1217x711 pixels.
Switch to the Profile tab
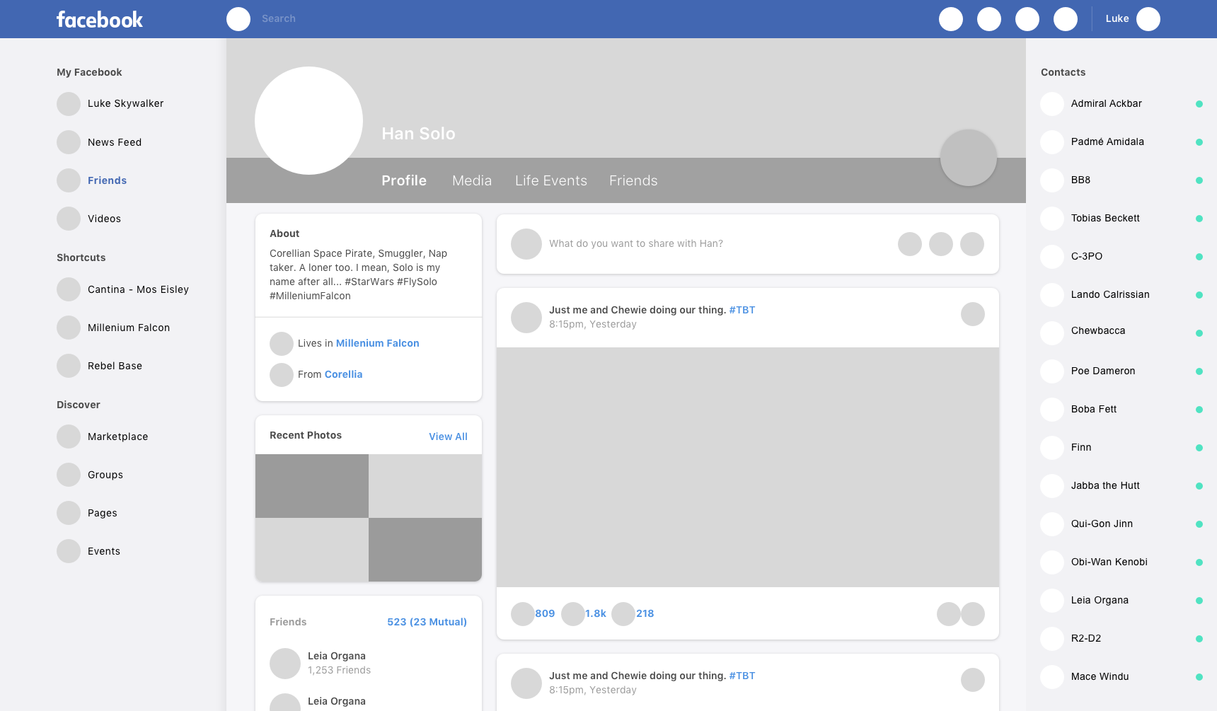(x=404, y=180)
